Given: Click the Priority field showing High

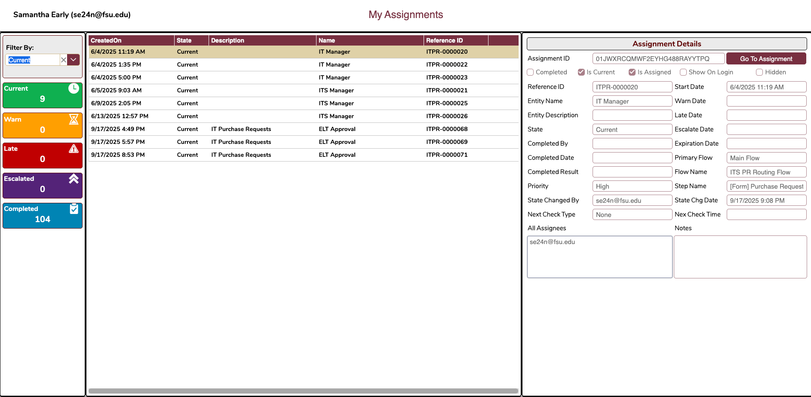Looking at the screenshot, I should tap(632, 186).
